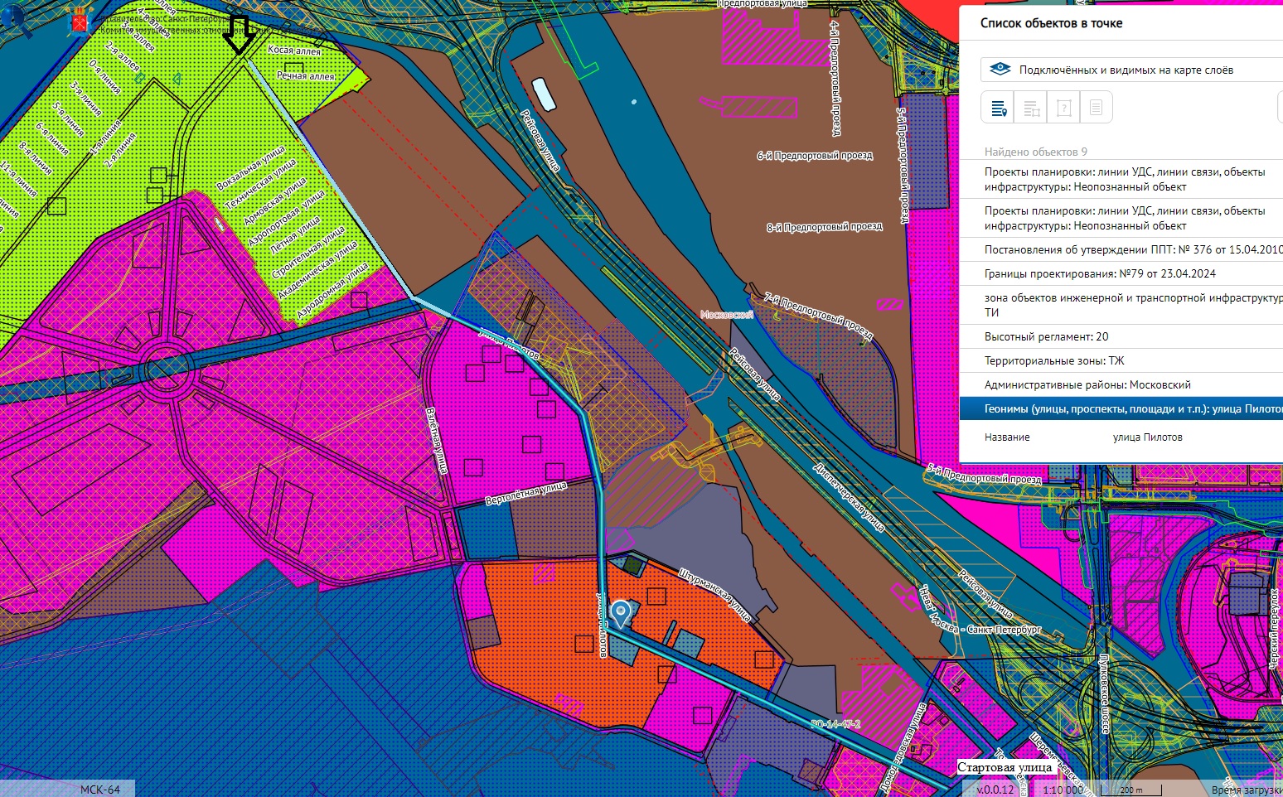Screen dimensions: 1283x797
Task: Collapse the highlighted 'Геонимы' улица Пилотов row
Action: pyautogui.click(x=1130, y=408)
